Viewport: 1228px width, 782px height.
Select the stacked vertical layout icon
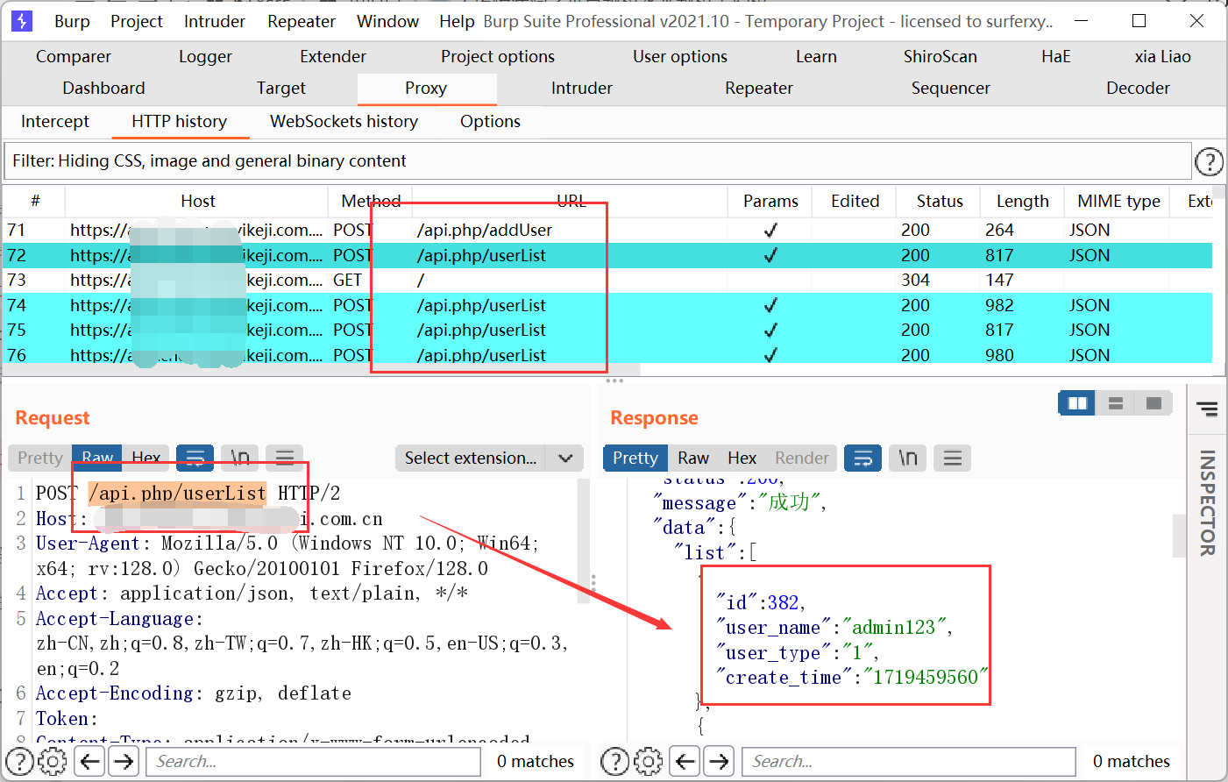[1116, 403]
